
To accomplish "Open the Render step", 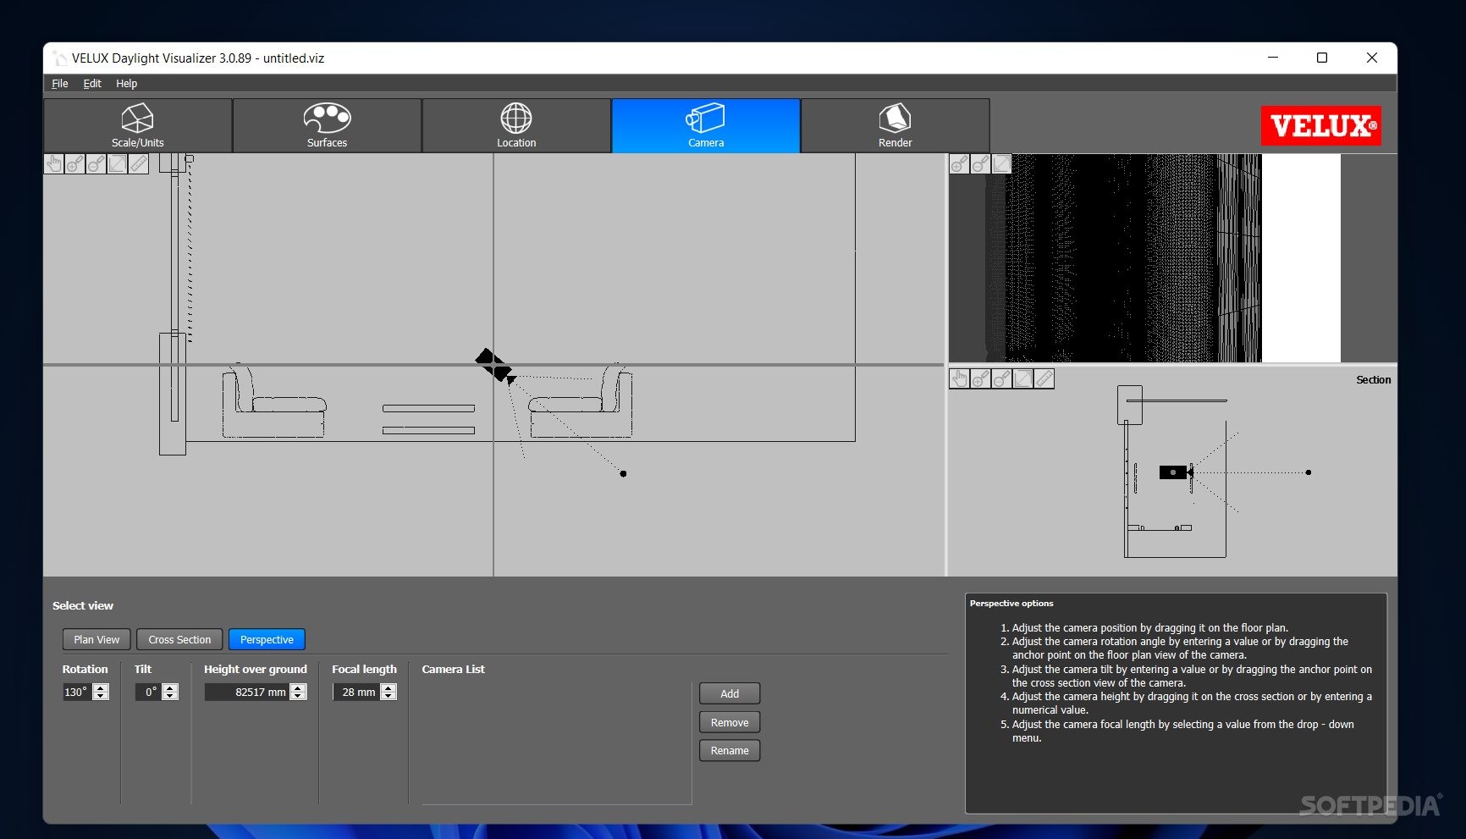I will 895,125.
